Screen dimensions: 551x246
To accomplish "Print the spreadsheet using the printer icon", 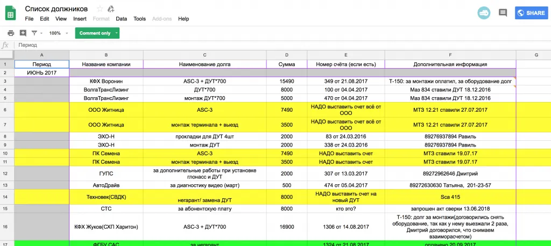I will (11, 33).
